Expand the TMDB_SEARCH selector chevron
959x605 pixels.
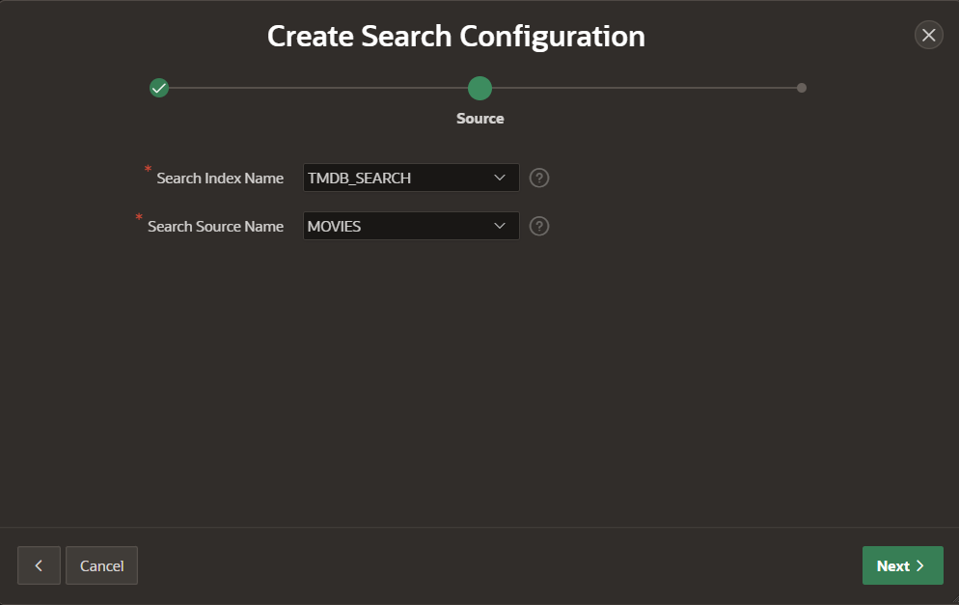(501, 178)
